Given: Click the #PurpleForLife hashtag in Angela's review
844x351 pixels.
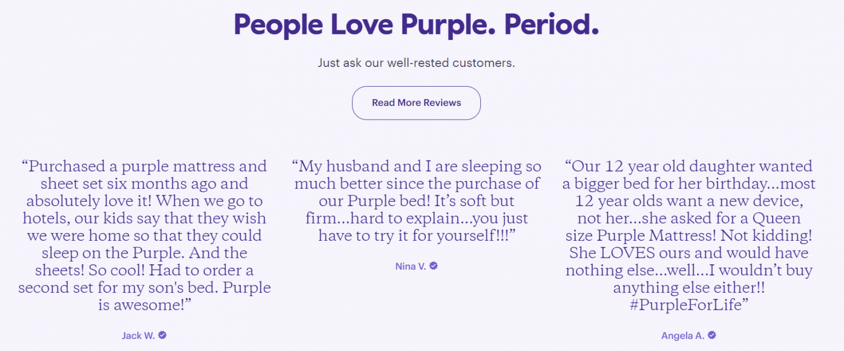Looking at the screenshot, I should pos(690,305).
